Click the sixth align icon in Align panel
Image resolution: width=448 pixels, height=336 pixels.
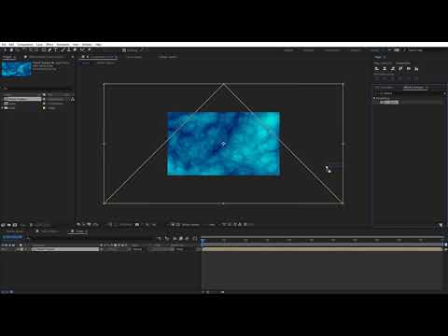[416, 69]
